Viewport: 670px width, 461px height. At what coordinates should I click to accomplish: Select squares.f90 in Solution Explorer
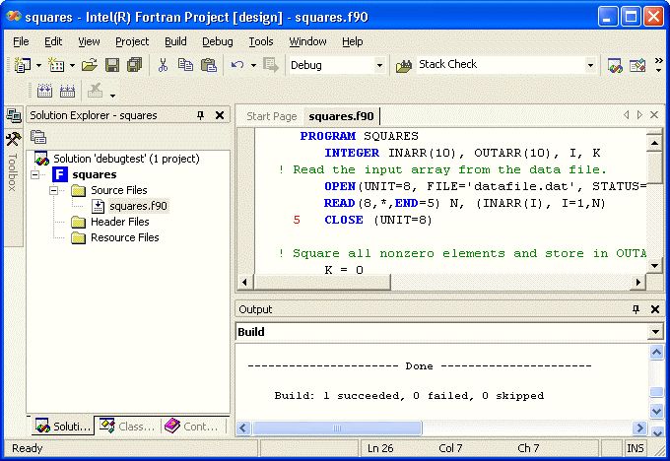pos(138,206)
